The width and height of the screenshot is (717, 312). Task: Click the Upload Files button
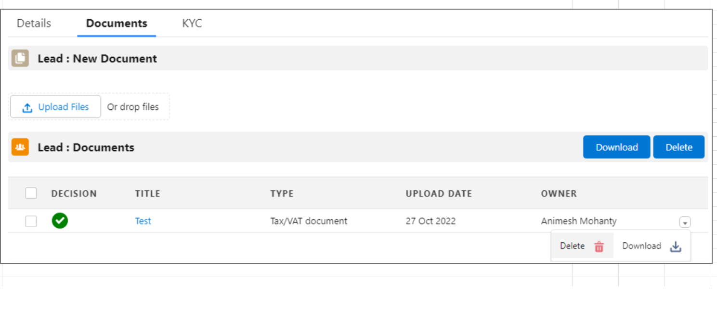tap(55, 107)
